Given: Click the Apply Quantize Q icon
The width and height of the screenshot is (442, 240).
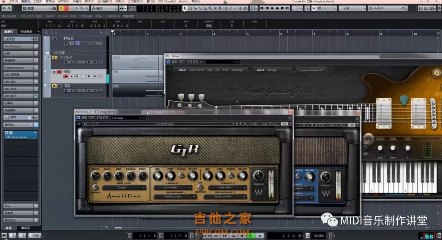Looking at the screenshot, I should tap(370, 8).
